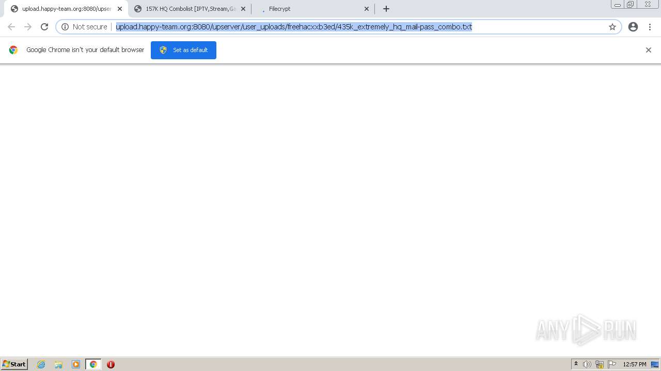
Task: Bookmark this page with the star icon
Action: pyautogui.click(x=612, y=27)
